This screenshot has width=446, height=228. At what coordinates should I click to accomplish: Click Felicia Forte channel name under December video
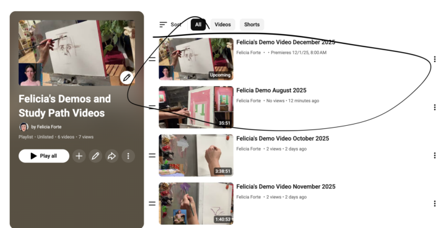pyautogui.click(x=248, y=53)
